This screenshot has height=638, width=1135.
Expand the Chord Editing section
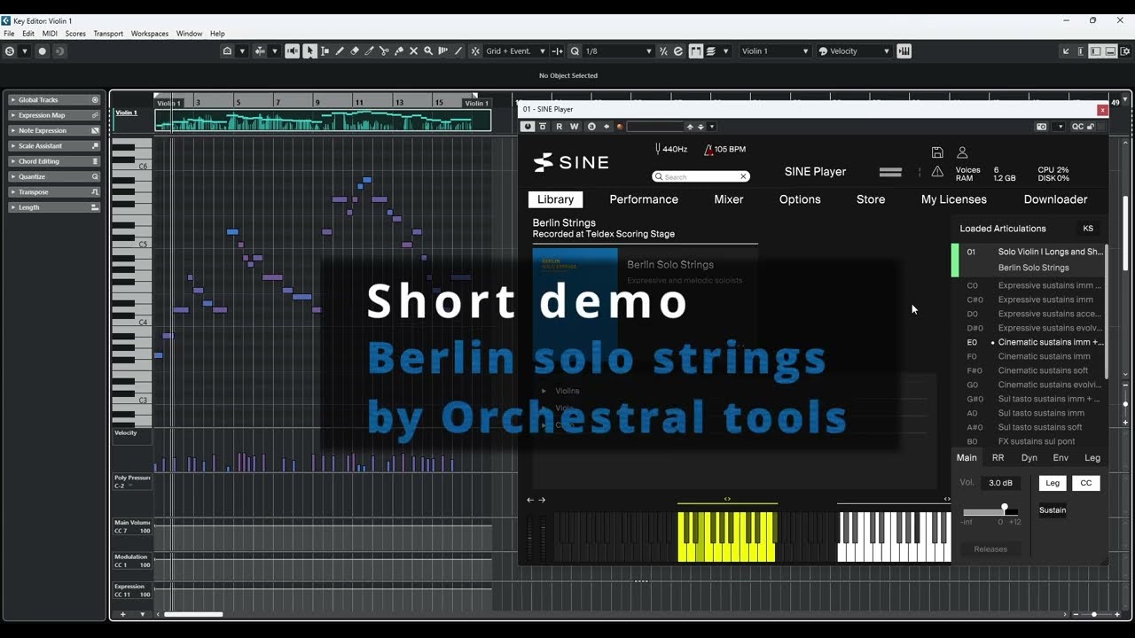(x=54, y=161)
